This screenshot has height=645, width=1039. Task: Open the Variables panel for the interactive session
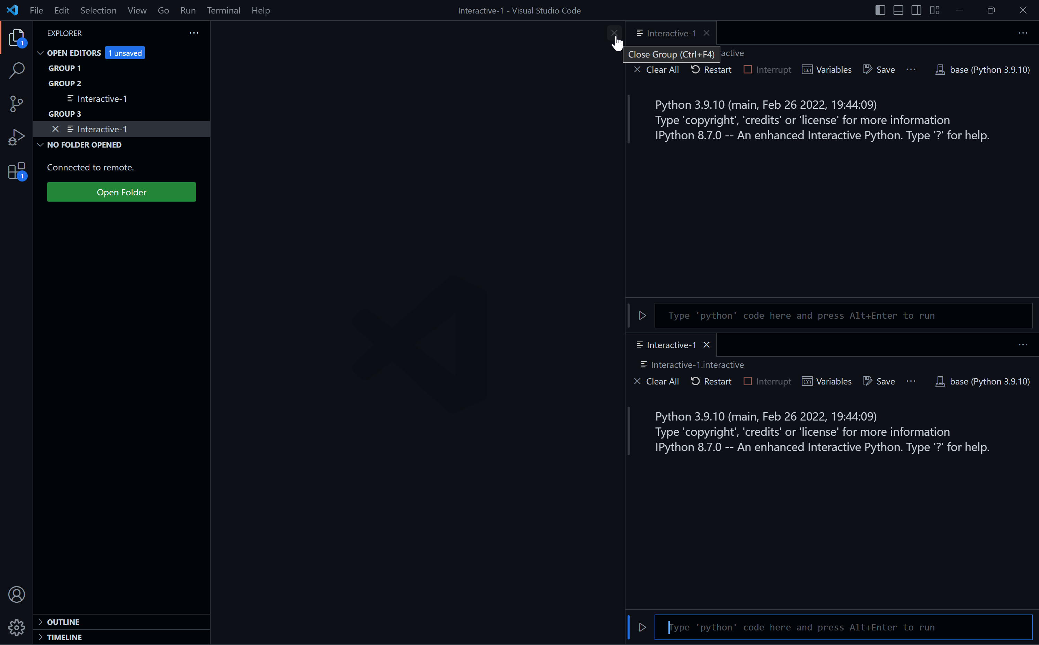coord(827,69)
